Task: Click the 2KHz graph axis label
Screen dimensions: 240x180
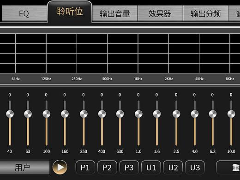Action: coord(169,79)
